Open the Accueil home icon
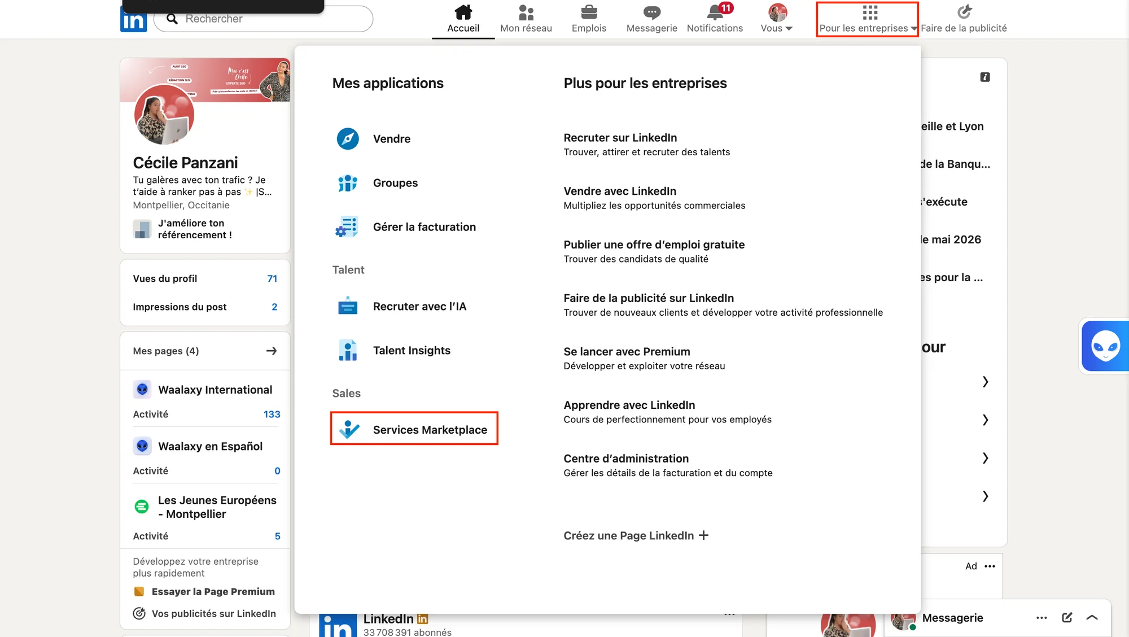The height and width of the screenshot is (637, 1129). (463, 12)
